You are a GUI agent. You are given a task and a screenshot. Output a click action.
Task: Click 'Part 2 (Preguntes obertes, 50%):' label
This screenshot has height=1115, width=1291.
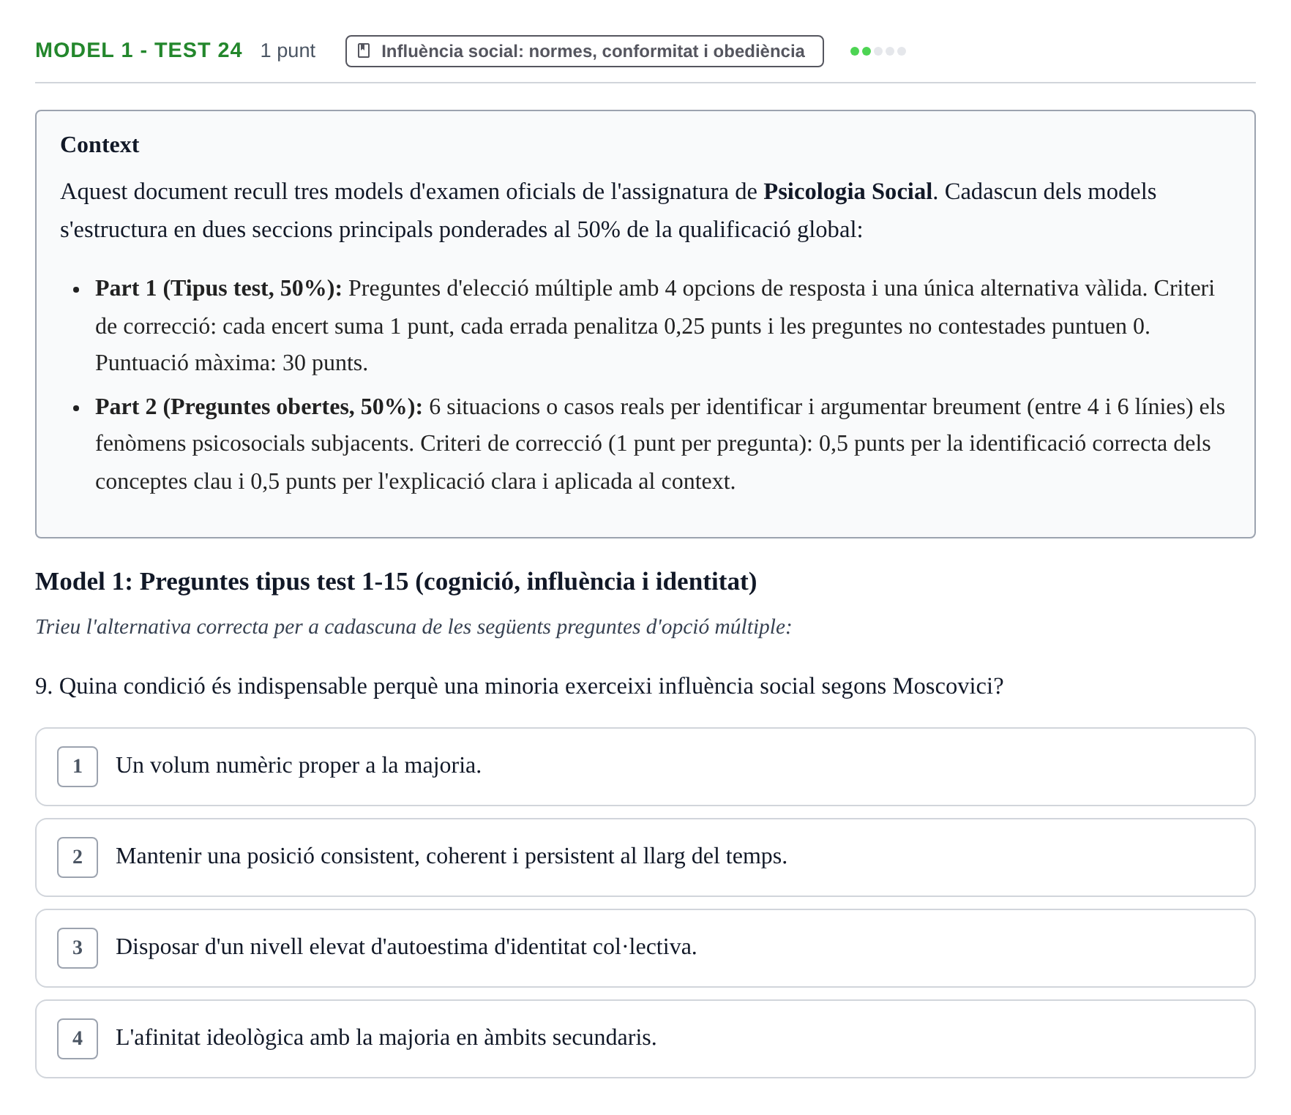(x=258, y=407)
